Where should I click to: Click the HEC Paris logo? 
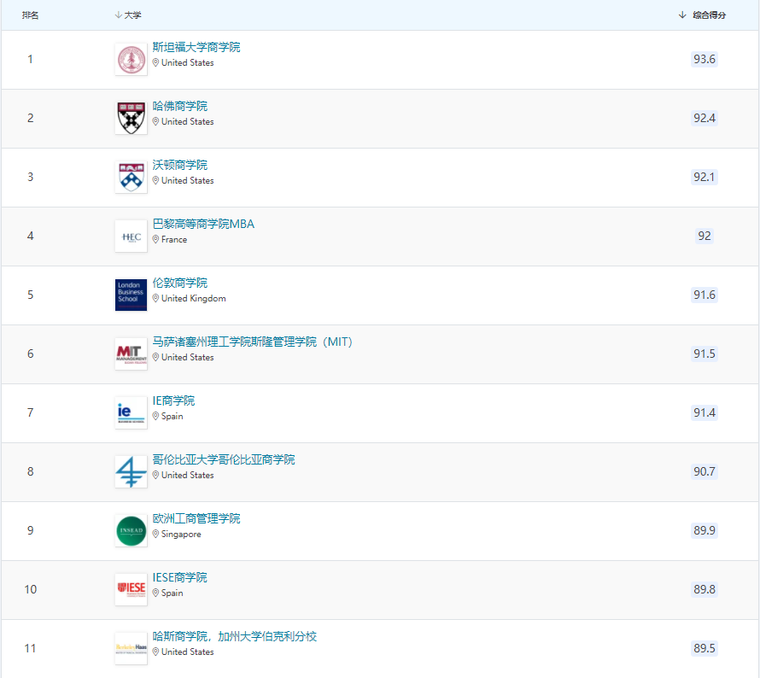(131, 237)
